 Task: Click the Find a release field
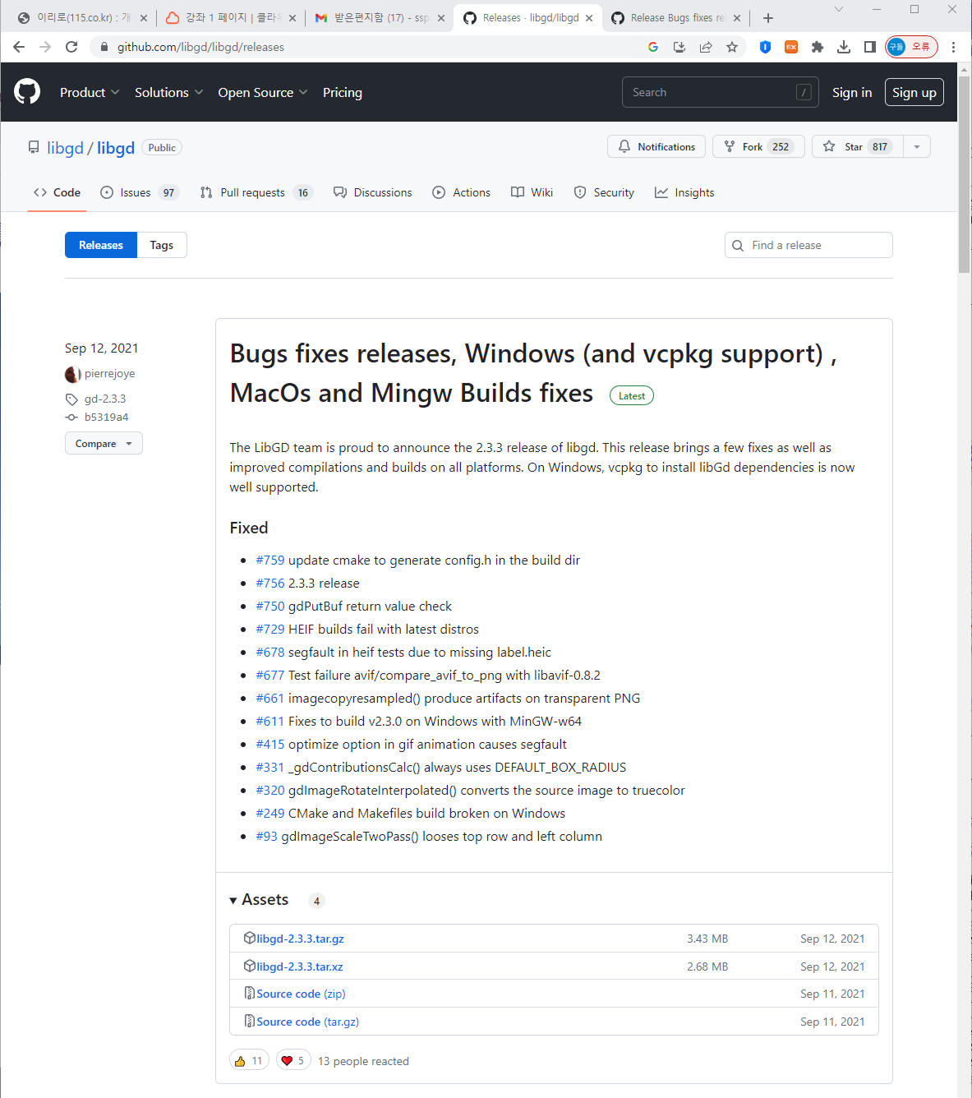(808, 245)
